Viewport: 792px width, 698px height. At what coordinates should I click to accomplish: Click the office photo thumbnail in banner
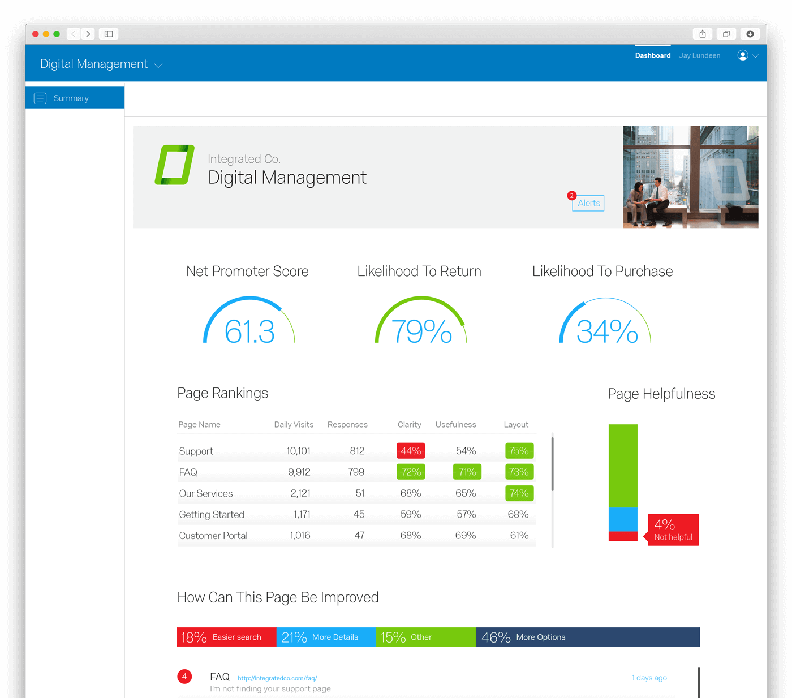click(x=691, y=177)
